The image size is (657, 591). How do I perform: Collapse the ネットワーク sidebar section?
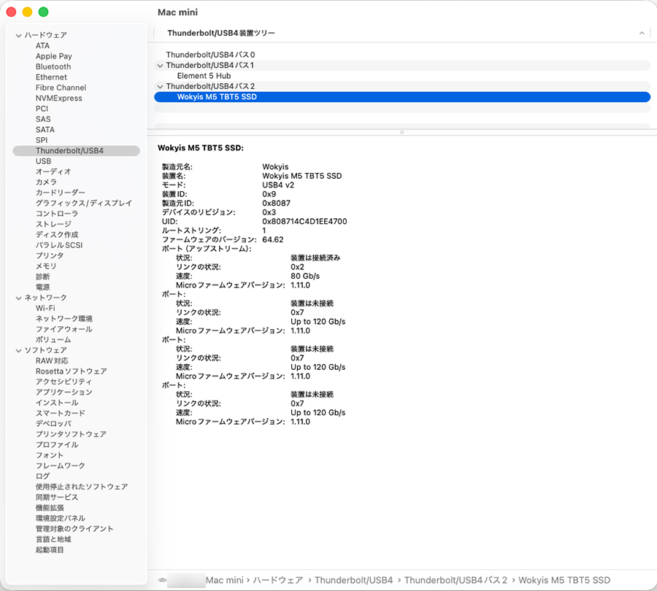click(x=18, y=298)
